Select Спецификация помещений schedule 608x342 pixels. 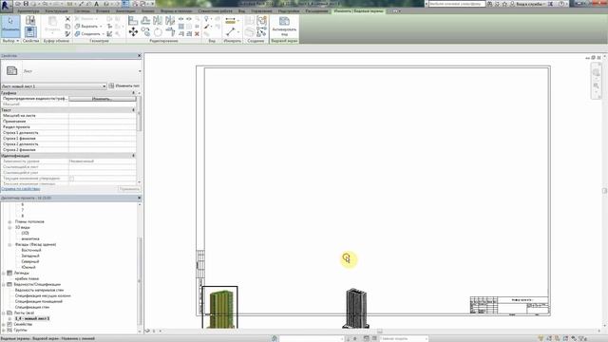[x=39, y=301]
